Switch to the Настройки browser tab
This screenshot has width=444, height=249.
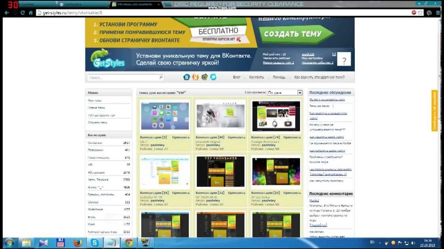(x=83, y=4)
